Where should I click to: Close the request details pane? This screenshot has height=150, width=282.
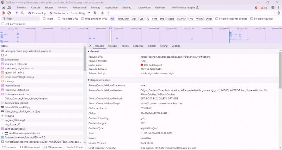(90, 46)
